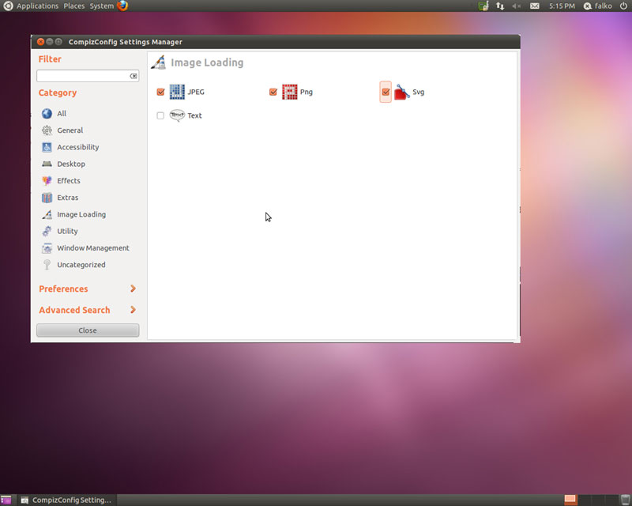Open the 5:15 PM clock calendar
The width and height of the screenshot is (632, 506).
(562, 6)
